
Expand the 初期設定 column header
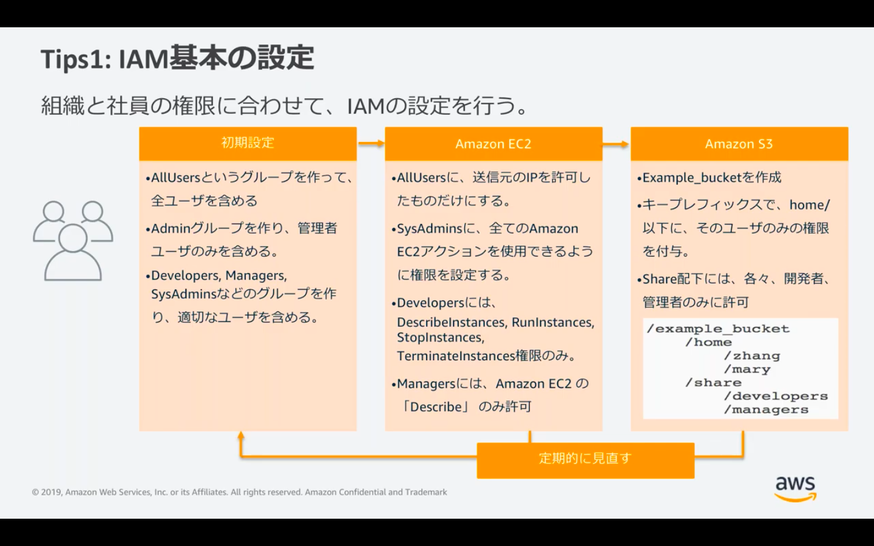point(249,144)
